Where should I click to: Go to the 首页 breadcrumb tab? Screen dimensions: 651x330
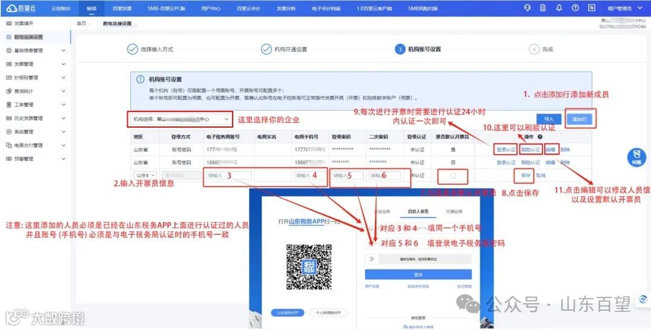pos(81,23)
